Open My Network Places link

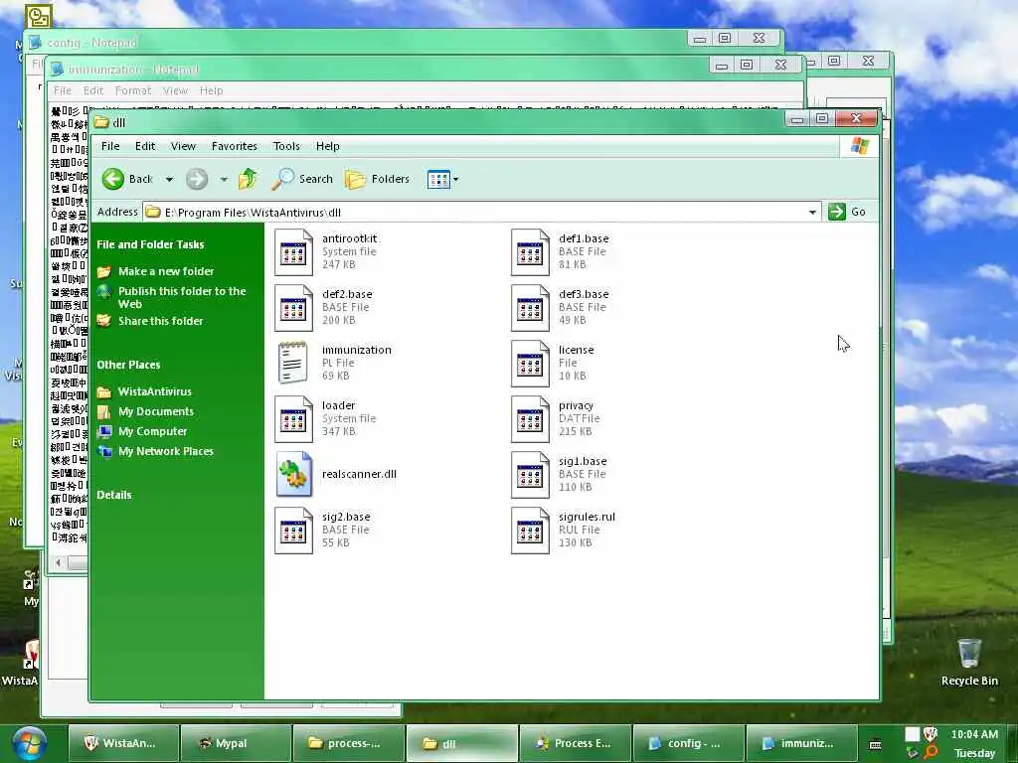[166, 451]
